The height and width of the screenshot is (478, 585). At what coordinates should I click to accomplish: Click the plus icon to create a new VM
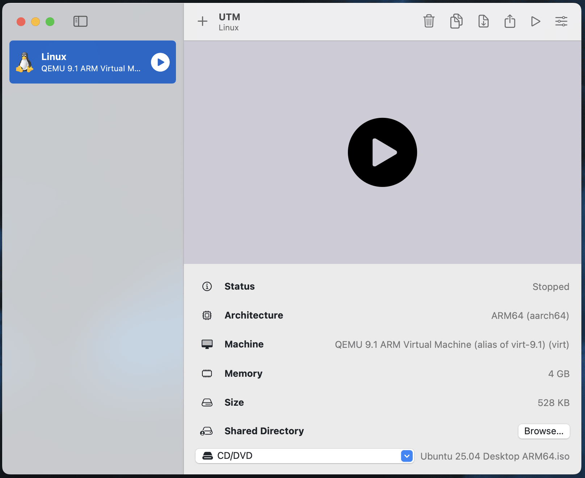pos(202,21)
